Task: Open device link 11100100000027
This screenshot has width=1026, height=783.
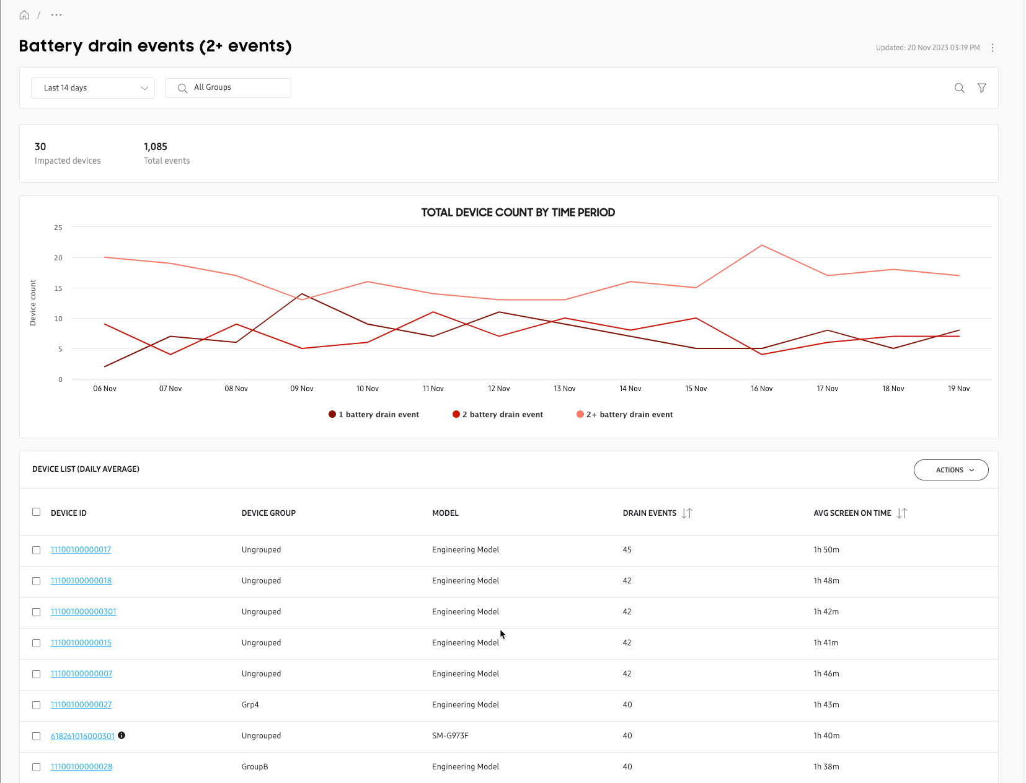Action: [x=81, y=705]
